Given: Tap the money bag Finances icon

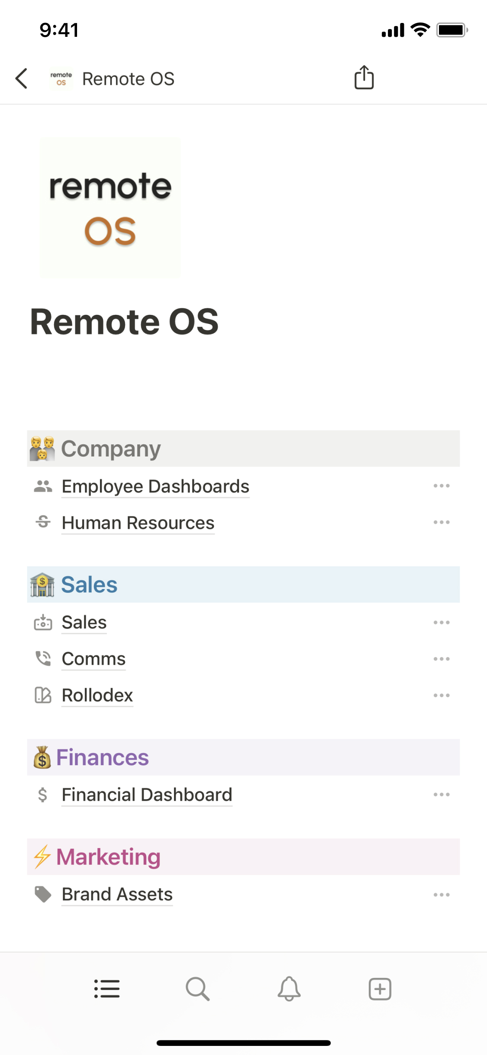Looking at the screenshot, I should 42,757.
